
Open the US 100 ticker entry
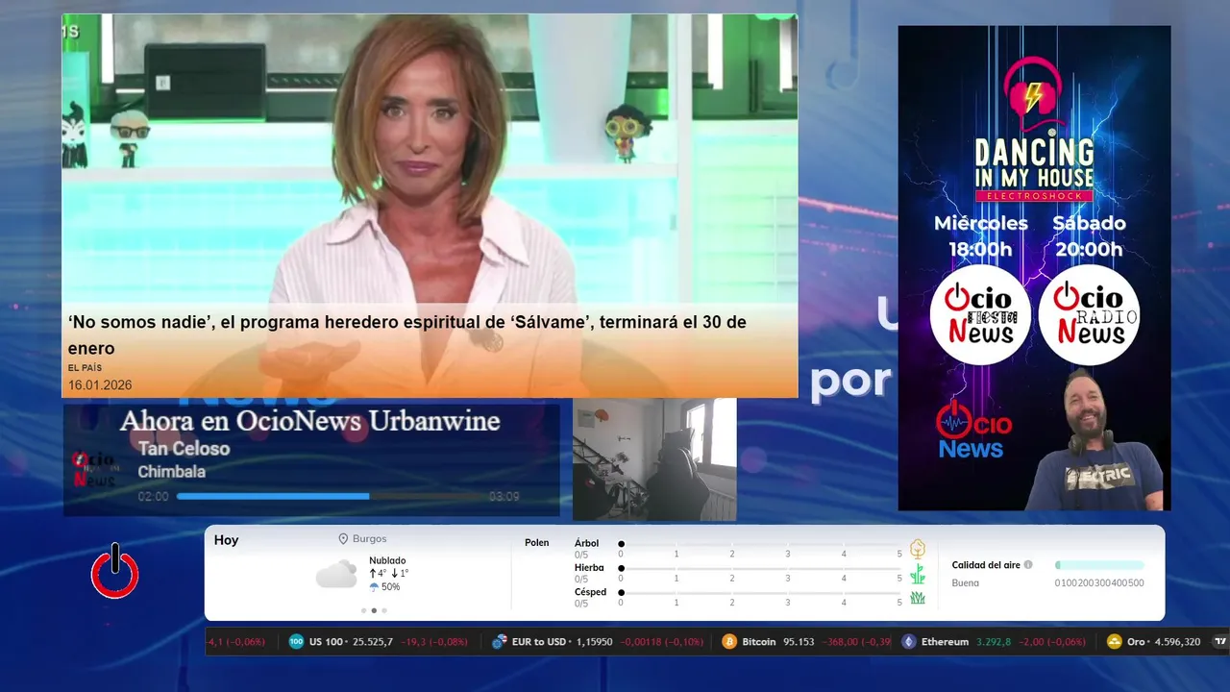click(380, 642)
